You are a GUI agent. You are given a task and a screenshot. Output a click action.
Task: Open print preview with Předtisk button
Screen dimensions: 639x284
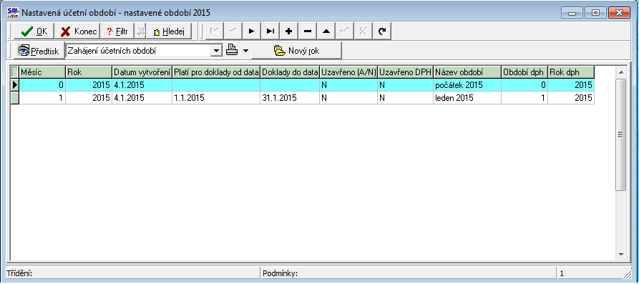pyautogui.click(x=39, y=51)
